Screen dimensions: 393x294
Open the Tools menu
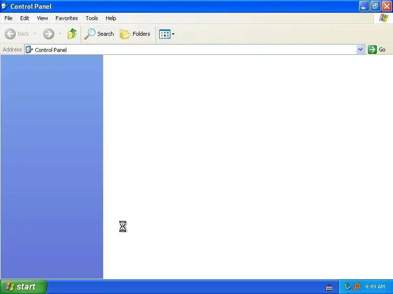(x=92, y=18)
